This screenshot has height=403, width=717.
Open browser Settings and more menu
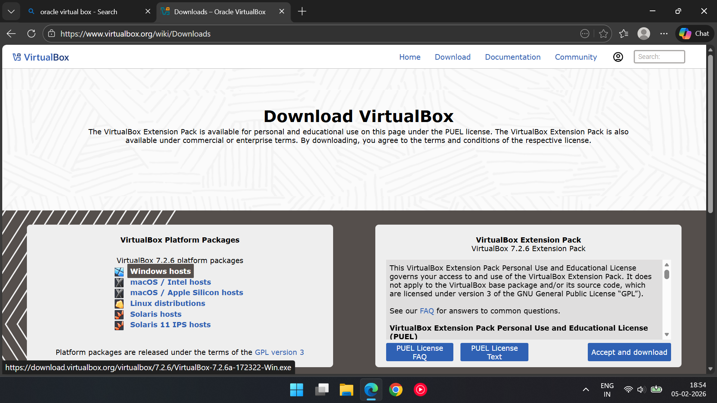[x=664, y=34]
